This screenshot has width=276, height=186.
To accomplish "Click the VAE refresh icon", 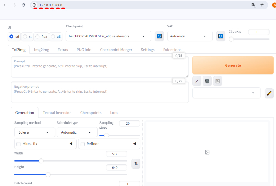I will [x=221, y=36].
